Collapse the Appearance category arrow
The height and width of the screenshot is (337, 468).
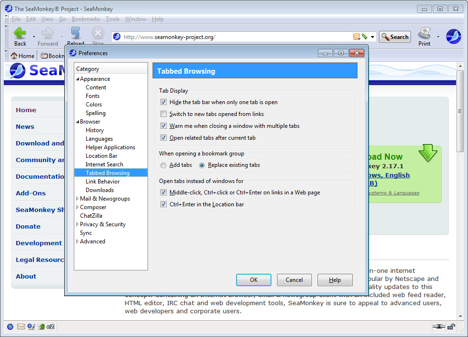click(78, 79)
